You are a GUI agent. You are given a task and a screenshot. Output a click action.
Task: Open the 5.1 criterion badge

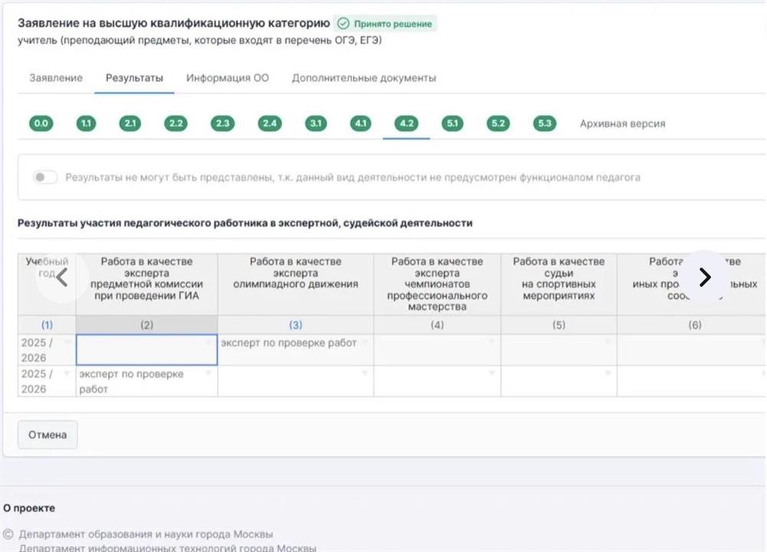coord(452,123)
